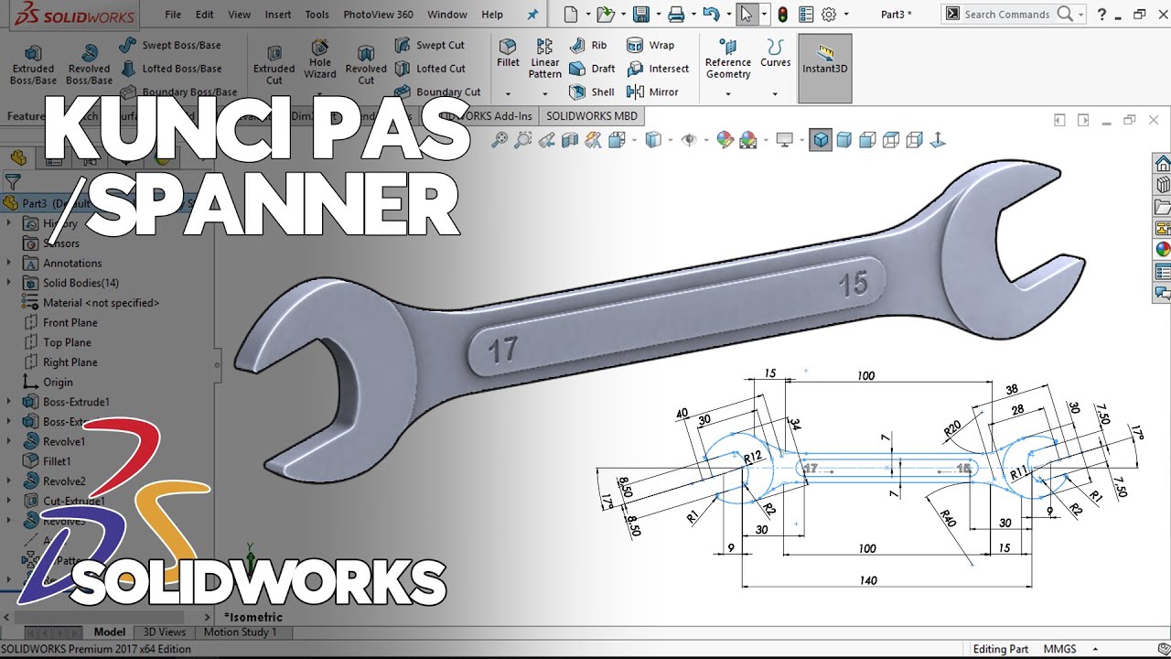Choose the Lofted Boss/Base tool
Screen dimensions: 1171x659
(170, 69)
